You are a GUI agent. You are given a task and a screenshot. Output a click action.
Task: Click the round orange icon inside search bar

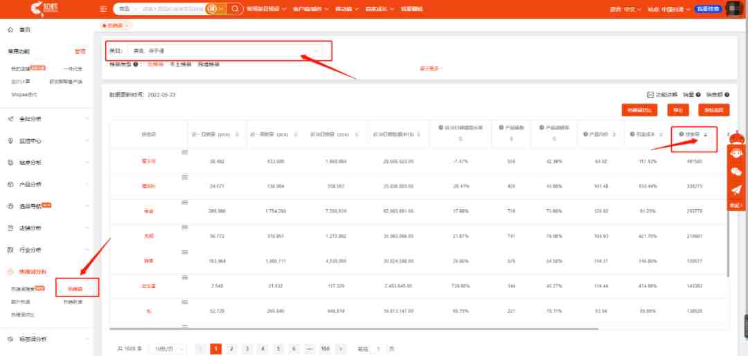212,8
